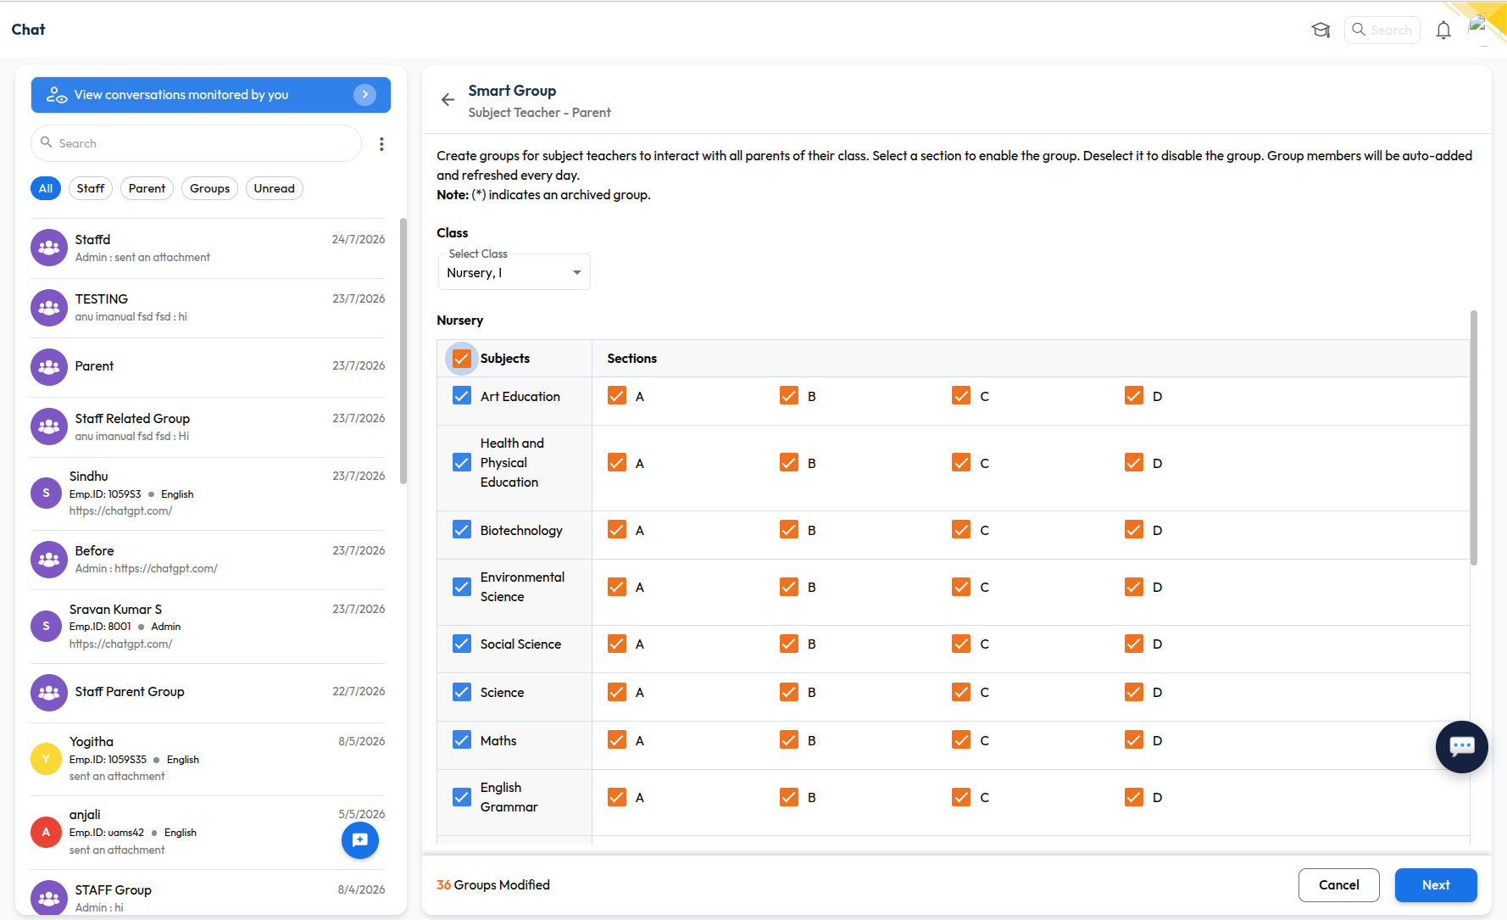This screenshot has height=920, width=1507.
Task: Click the arrow on monitored conversations banner
Action: pyautogui.click(x=364, y=95)
